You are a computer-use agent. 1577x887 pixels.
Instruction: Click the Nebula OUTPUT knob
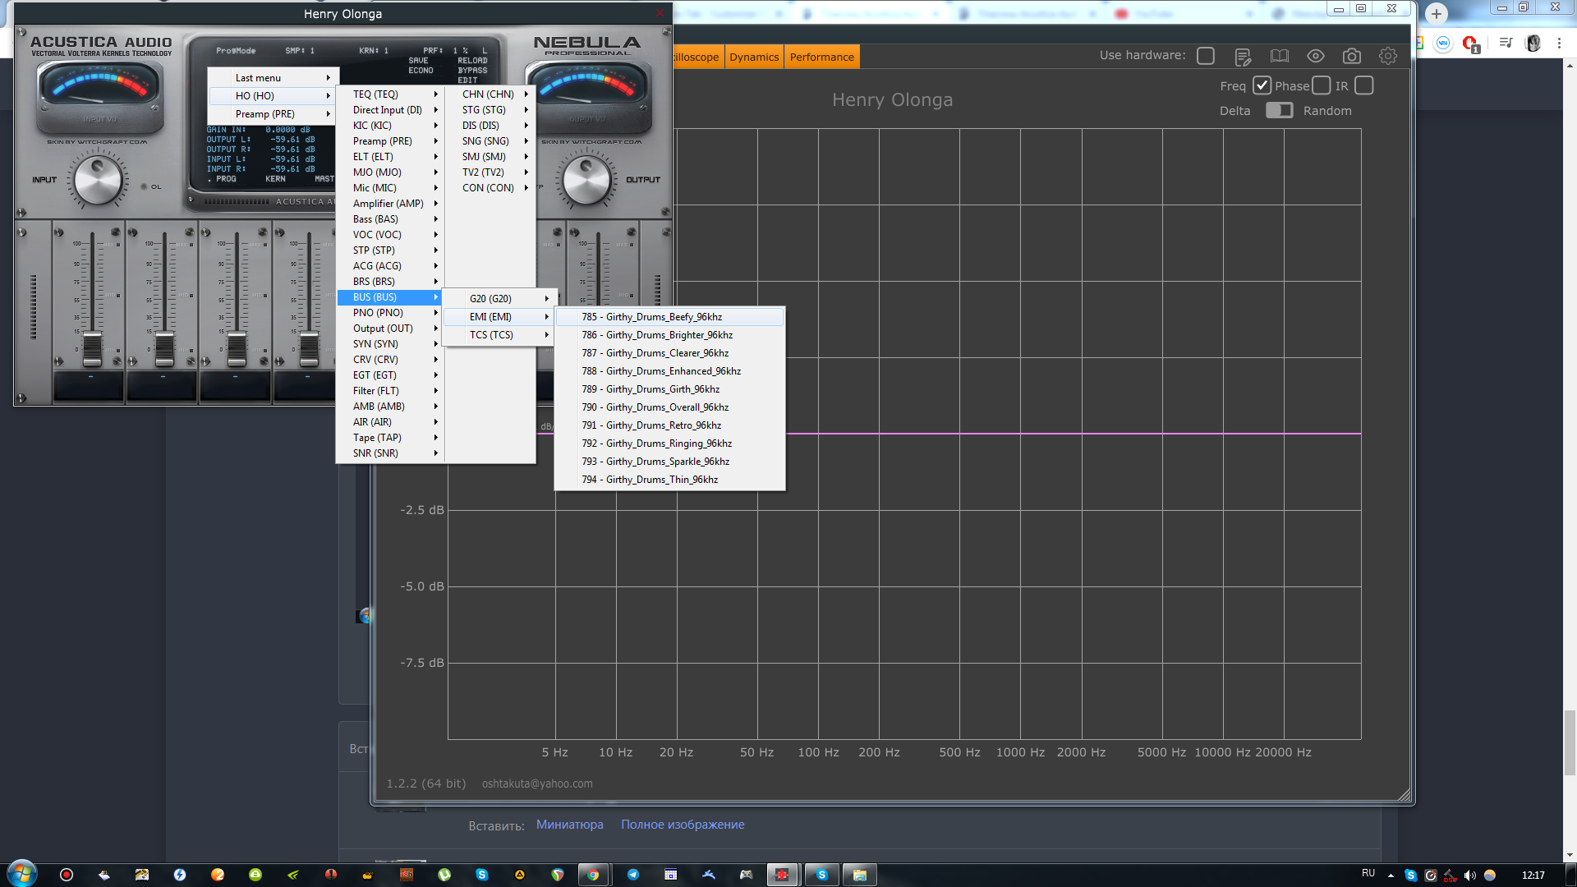[x=586, y=181]
